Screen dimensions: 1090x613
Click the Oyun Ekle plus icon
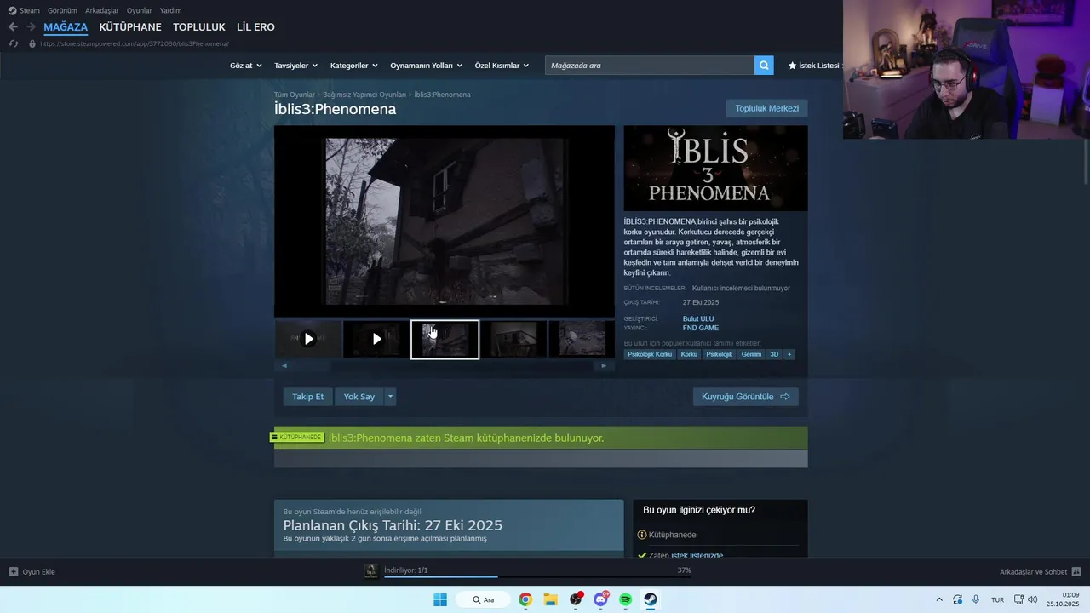14,572
